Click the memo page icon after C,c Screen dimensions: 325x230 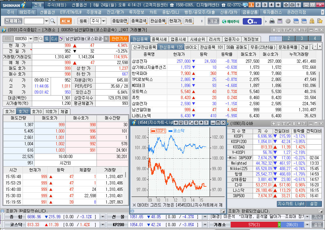[x=61, y=39]
